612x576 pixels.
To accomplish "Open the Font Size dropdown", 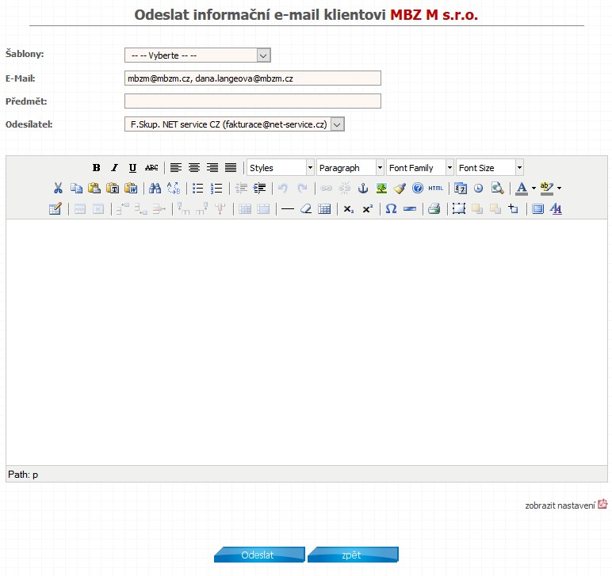I will click(x=489, y=168).
